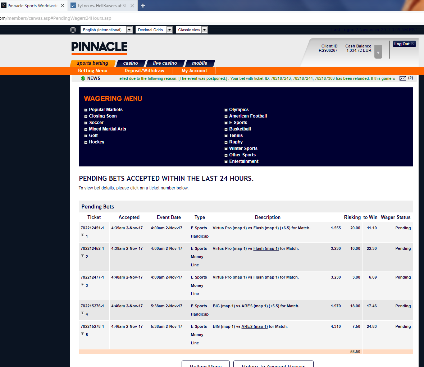Open a new browser tab
Viewport: 424px width, 367px height.
click(143, 6)
